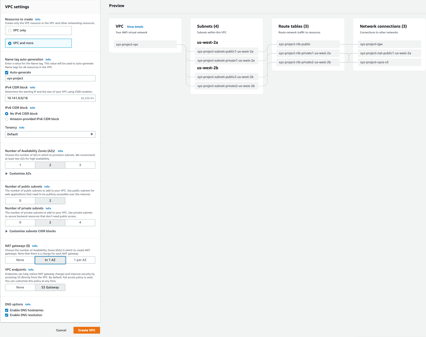Open Show details for the VPC
The image size is (426, 337).
135,27
